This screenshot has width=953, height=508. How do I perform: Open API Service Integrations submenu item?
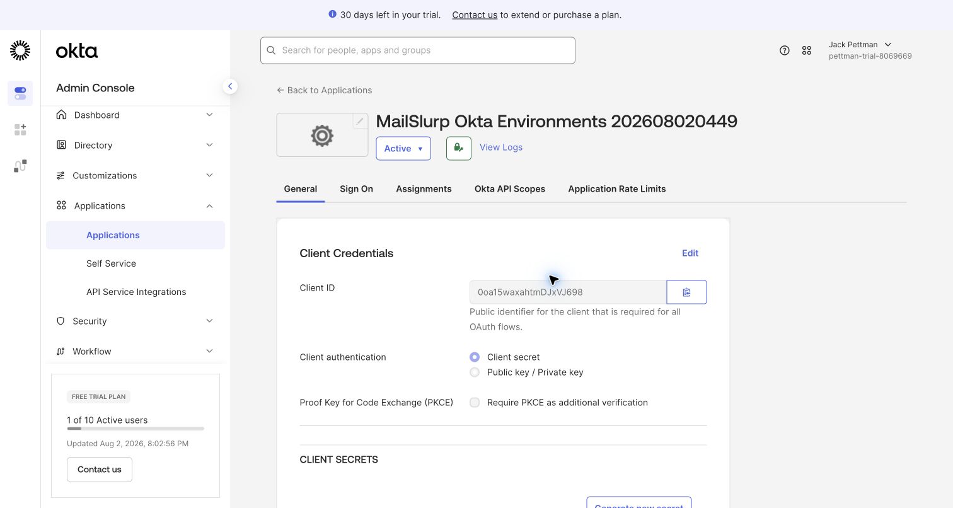click(136, 292)
